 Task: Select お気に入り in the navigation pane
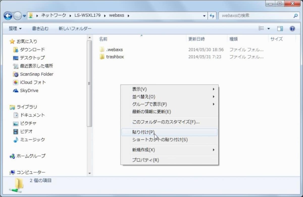27,41
